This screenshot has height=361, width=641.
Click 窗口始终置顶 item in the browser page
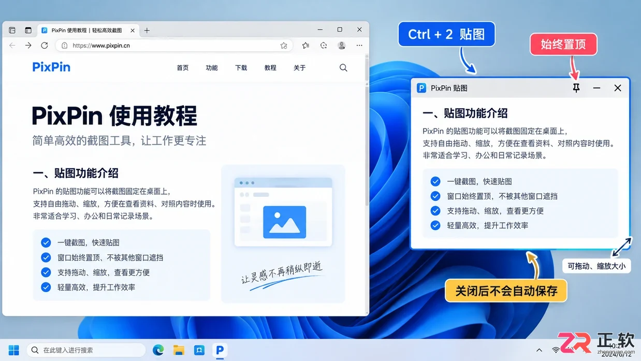coord(110,257)
